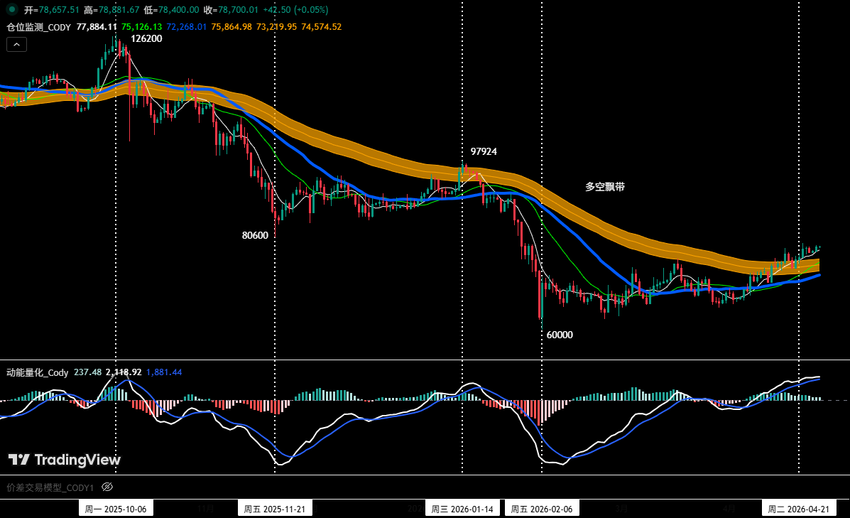Click the teal status circle icon top-left
This screenshot has width=850, height=518.
12,11
